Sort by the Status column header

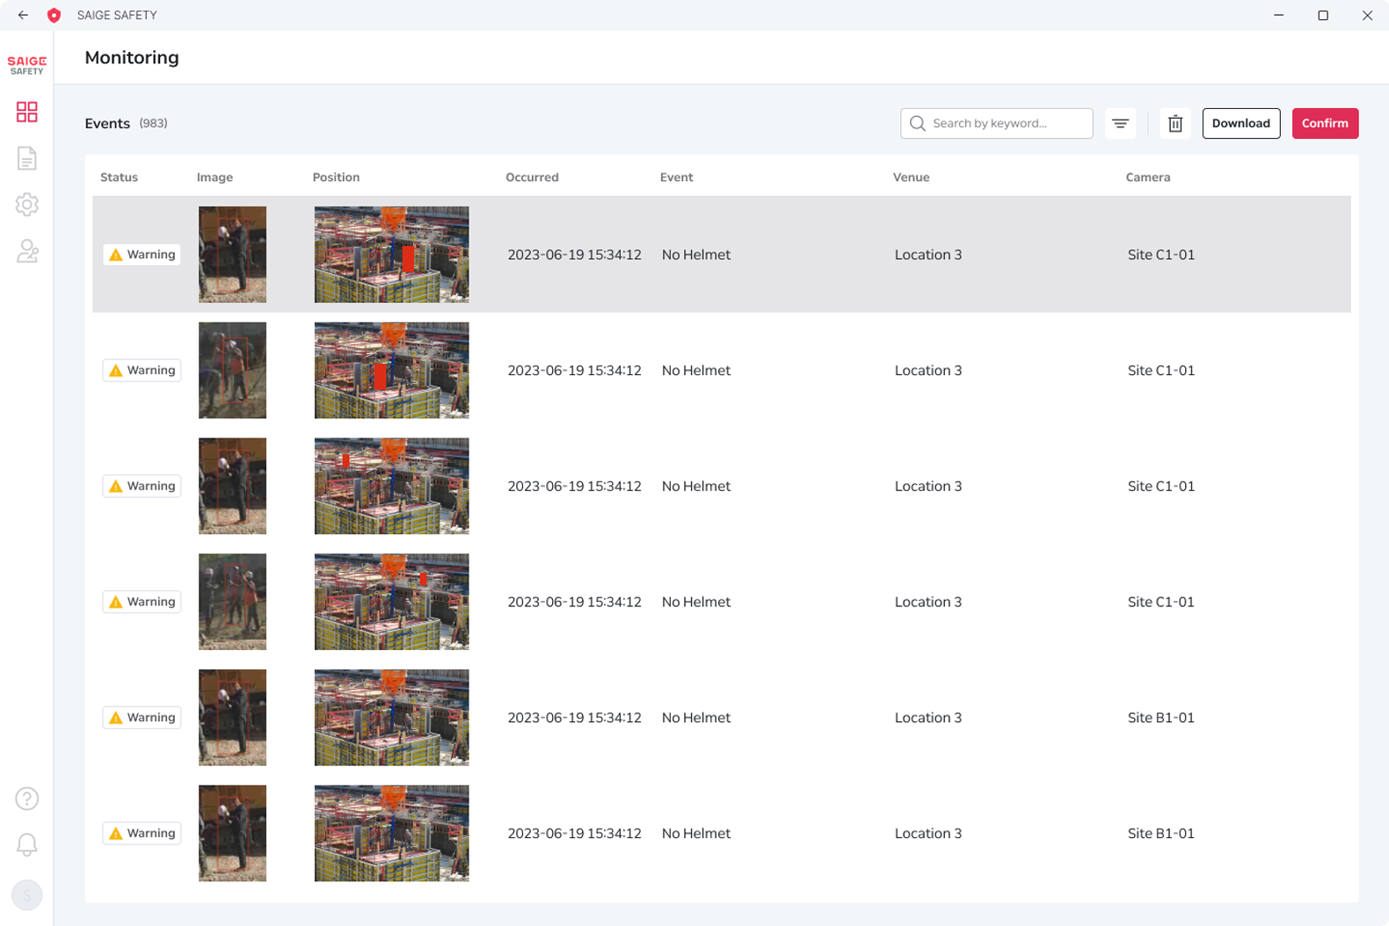(x=119, y=177)
